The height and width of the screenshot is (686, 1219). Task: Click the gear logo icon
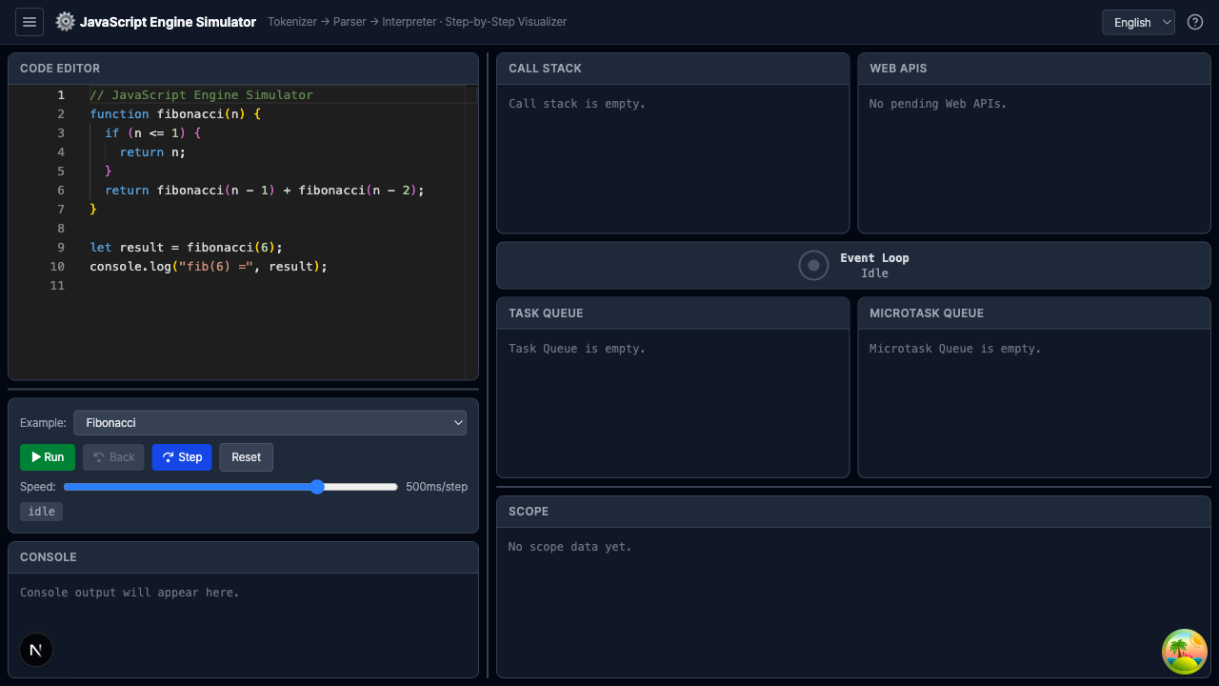(65, 22)
